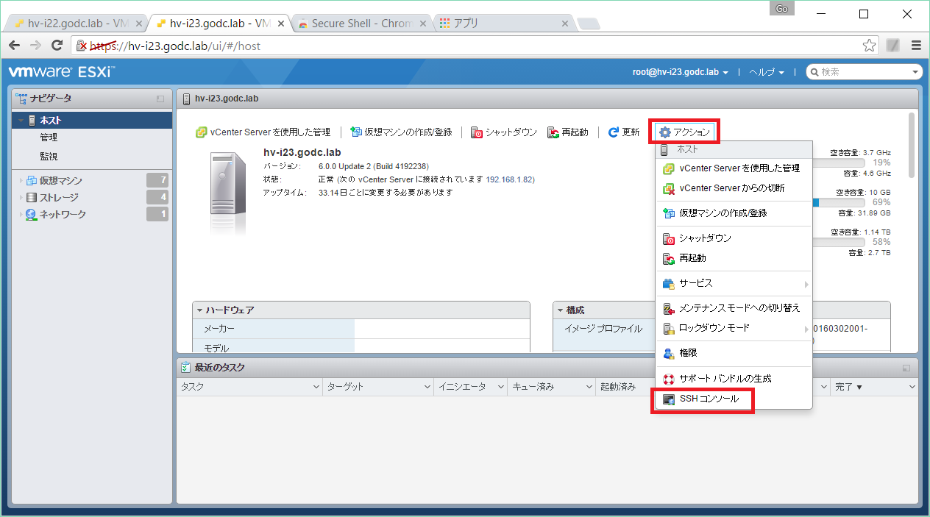Click the Virtual Machines icon in the navigator
930x517 pixels.
coord(32,181)
